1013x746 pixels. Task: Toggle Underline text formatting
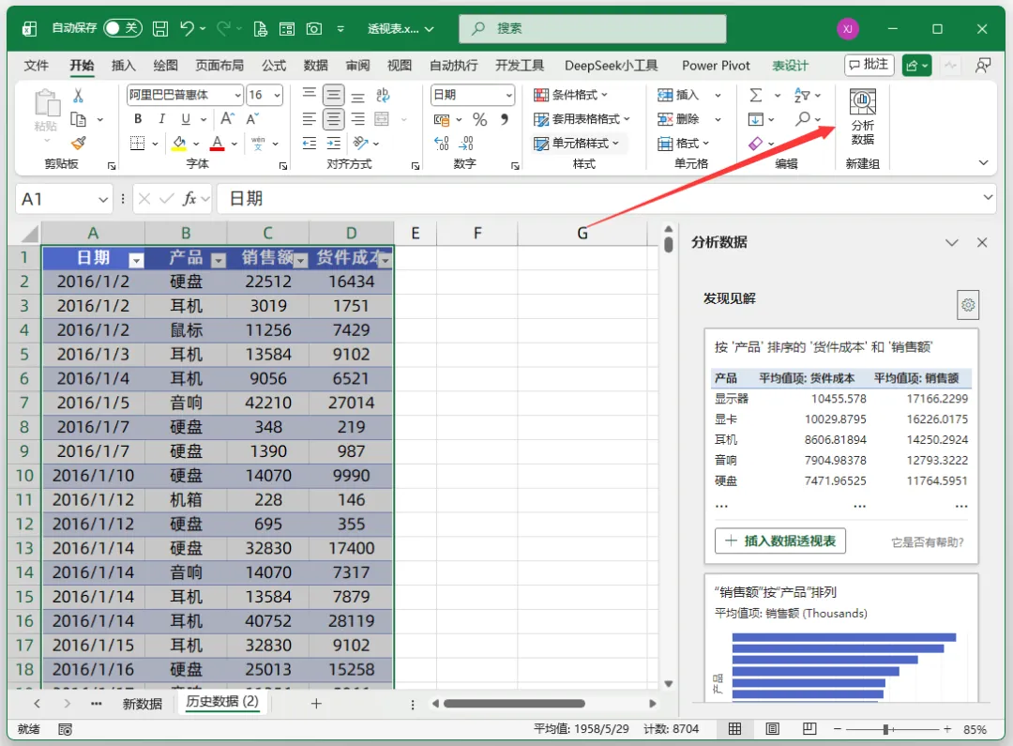186,119
